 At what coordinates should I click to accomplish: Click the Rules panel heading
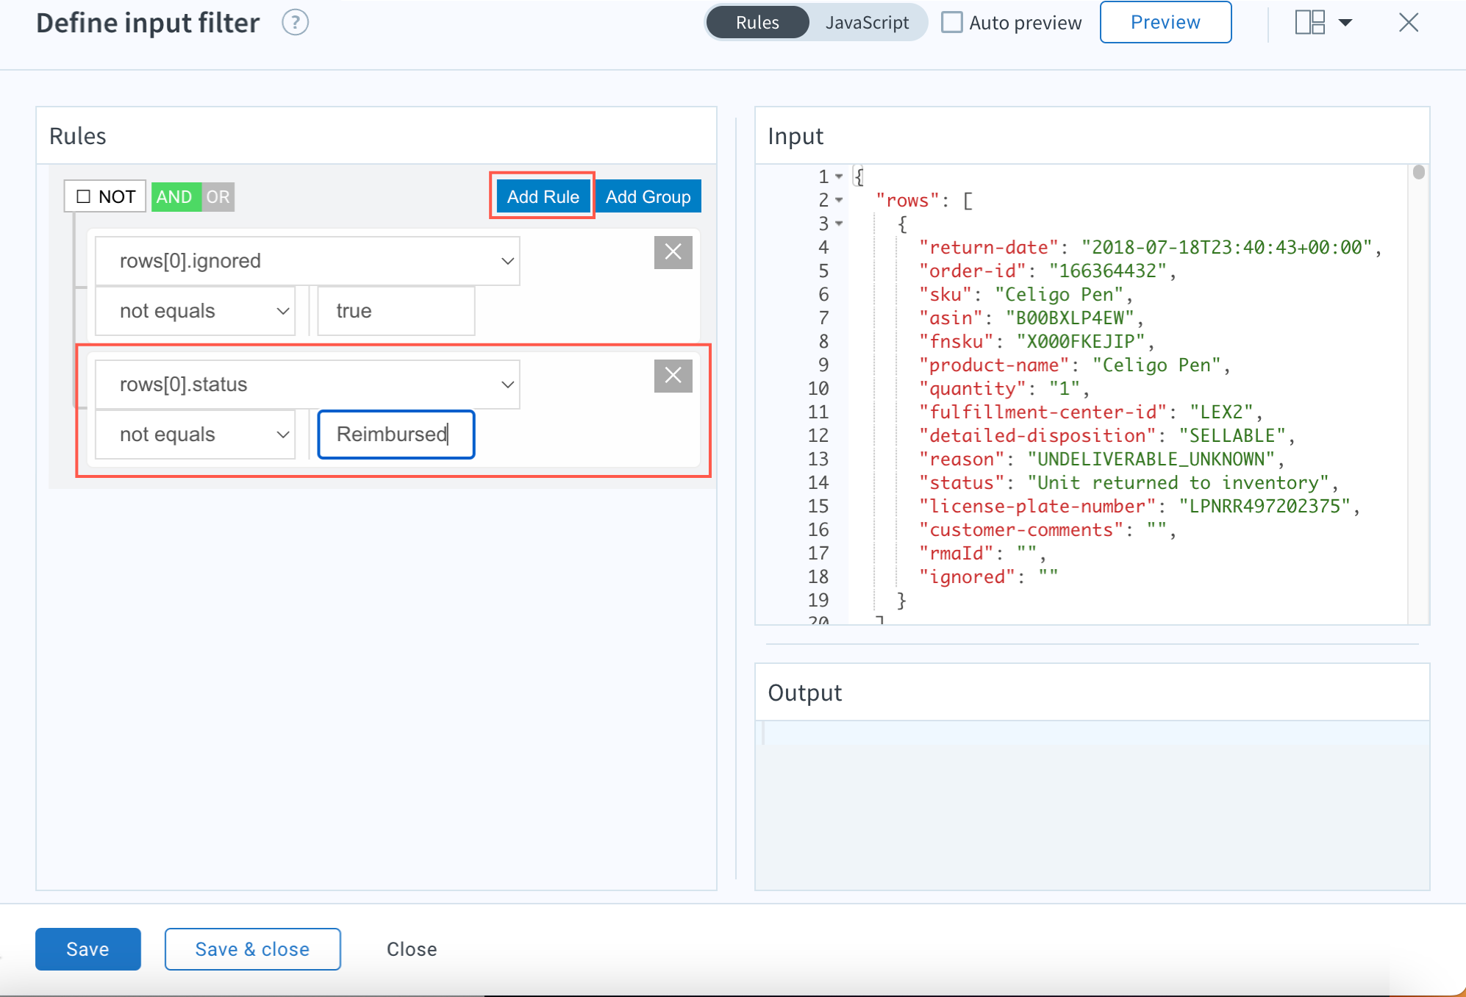tap(77, 136)
